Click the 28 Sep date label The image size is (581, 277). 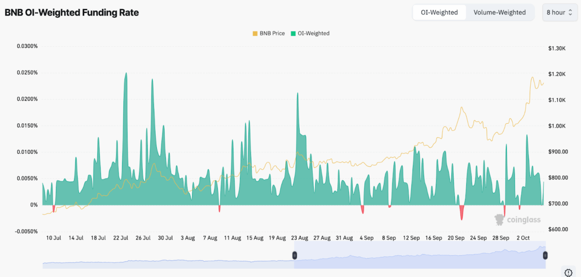coord(501,238)
